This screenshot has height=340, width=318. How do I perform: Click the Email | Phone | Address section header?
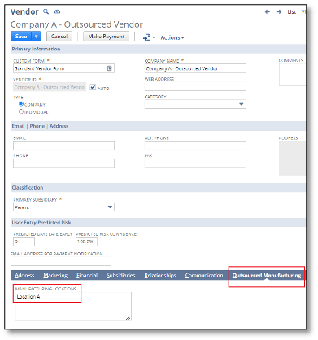point(158,126)
